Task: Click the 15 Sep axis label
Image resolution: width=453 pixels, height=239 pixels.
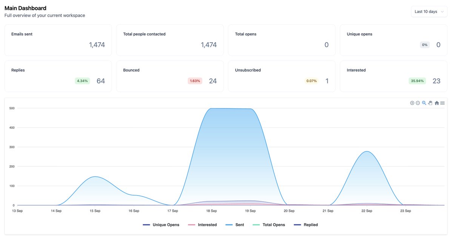Action: pyautogui.click(x=95, y=211)
